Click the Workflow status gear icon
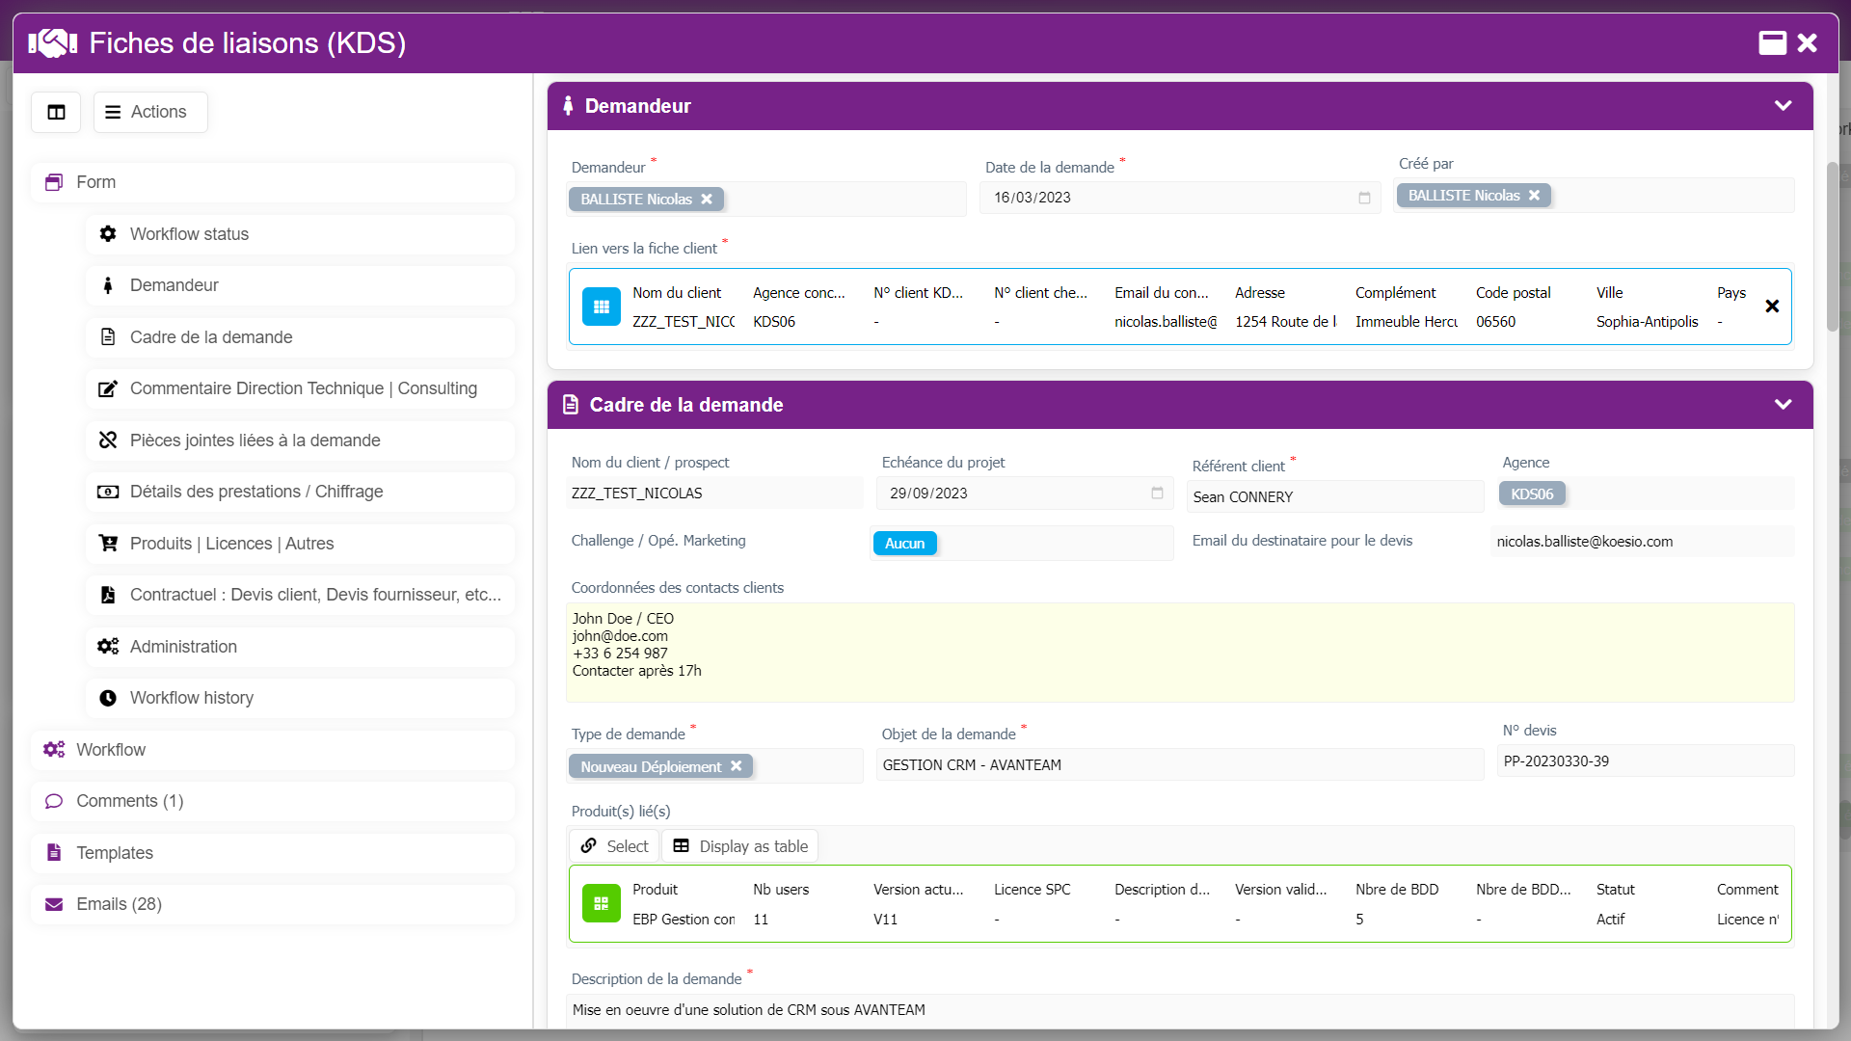 [x=108, y=234]
